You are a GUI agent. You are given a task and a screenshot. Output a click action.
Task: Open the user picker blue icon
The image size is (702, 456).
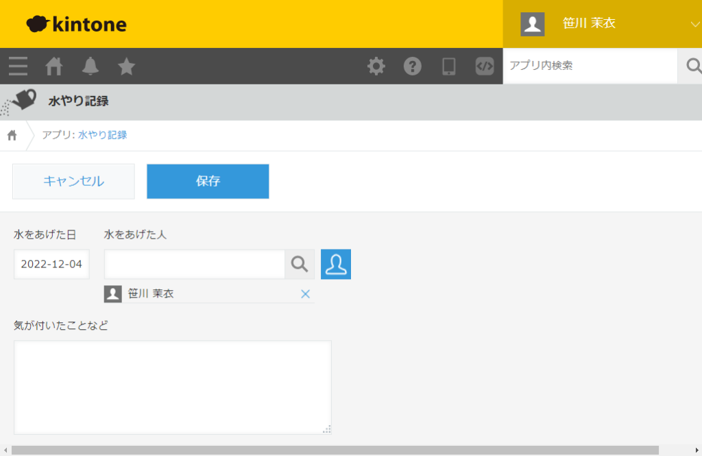coord(336,264)
